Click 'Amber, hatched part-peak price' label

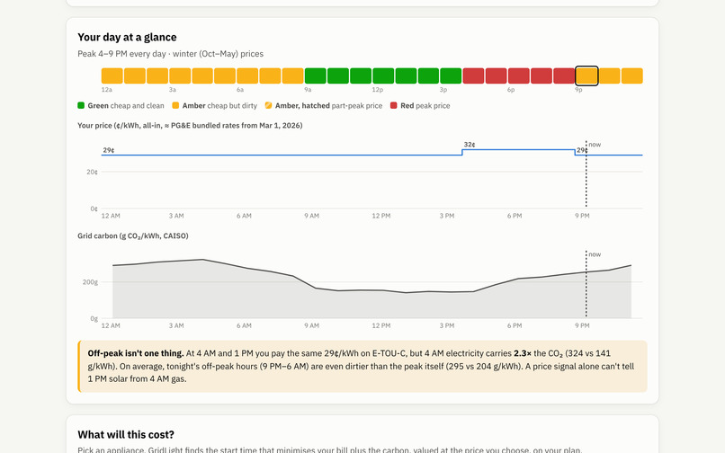click(x=328, y=106)
